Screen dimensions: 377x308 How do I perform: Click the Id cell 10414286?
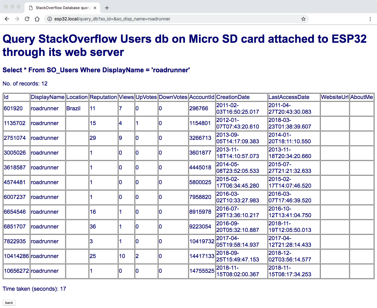(16, 256)
